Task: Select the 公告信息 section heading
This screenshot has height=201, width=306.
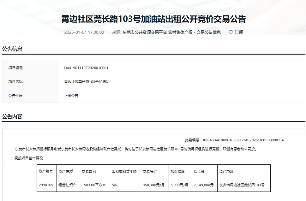Action: click(x=12, y=49)
